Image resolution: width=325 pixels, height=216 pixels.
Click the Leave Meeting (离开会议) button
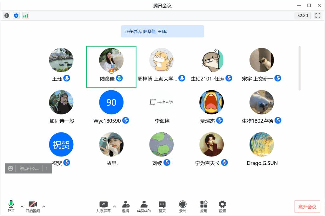tap(307, 207)
